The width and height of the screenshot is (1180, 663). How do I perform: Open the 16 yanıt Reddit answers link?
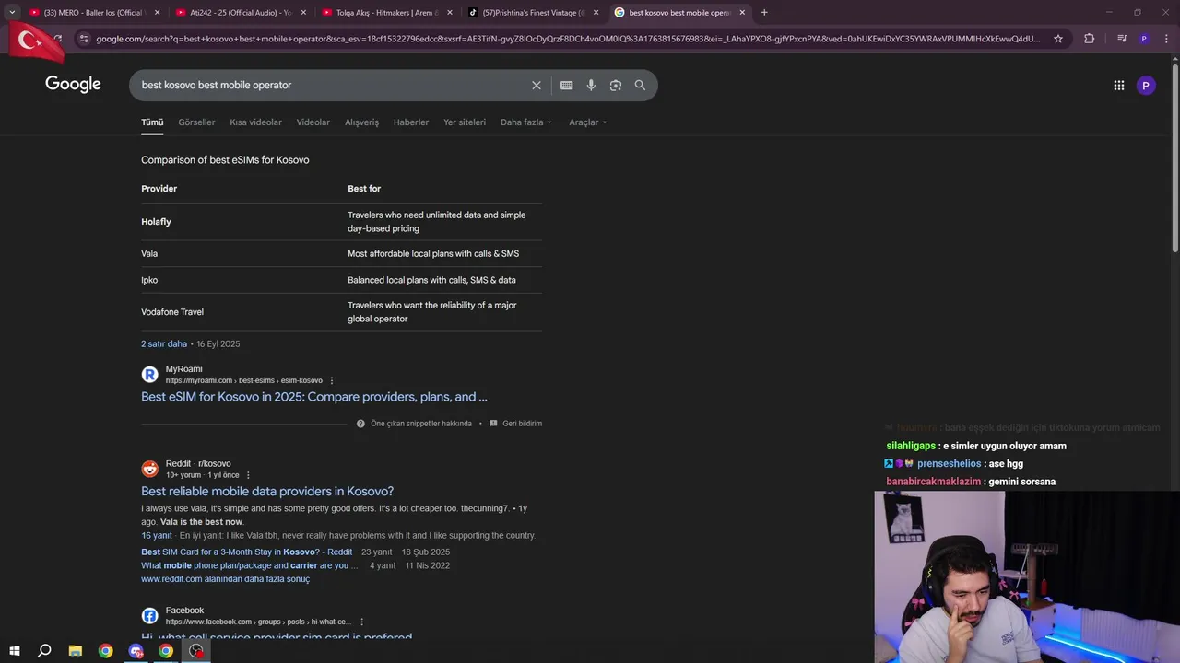157,535
